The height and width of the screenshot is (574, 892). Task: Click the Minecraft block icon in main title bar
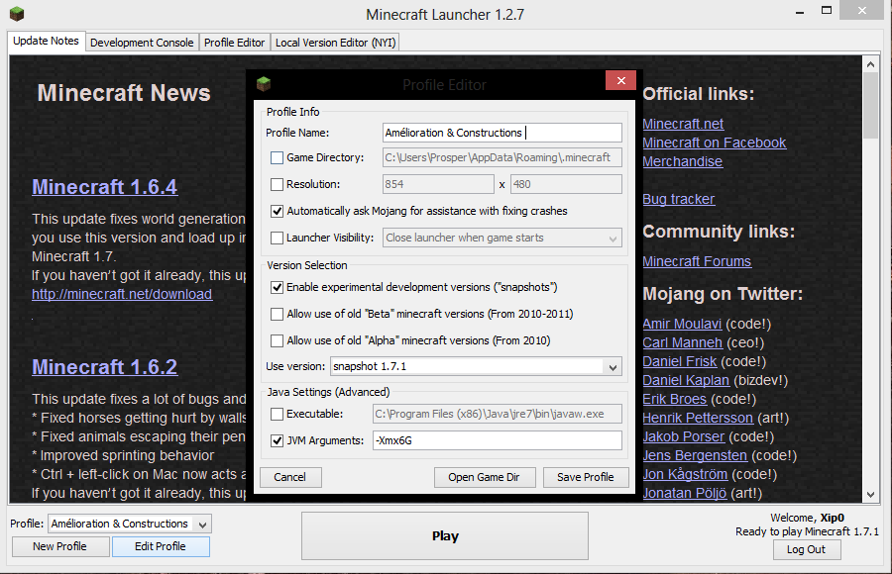point(17,13)
